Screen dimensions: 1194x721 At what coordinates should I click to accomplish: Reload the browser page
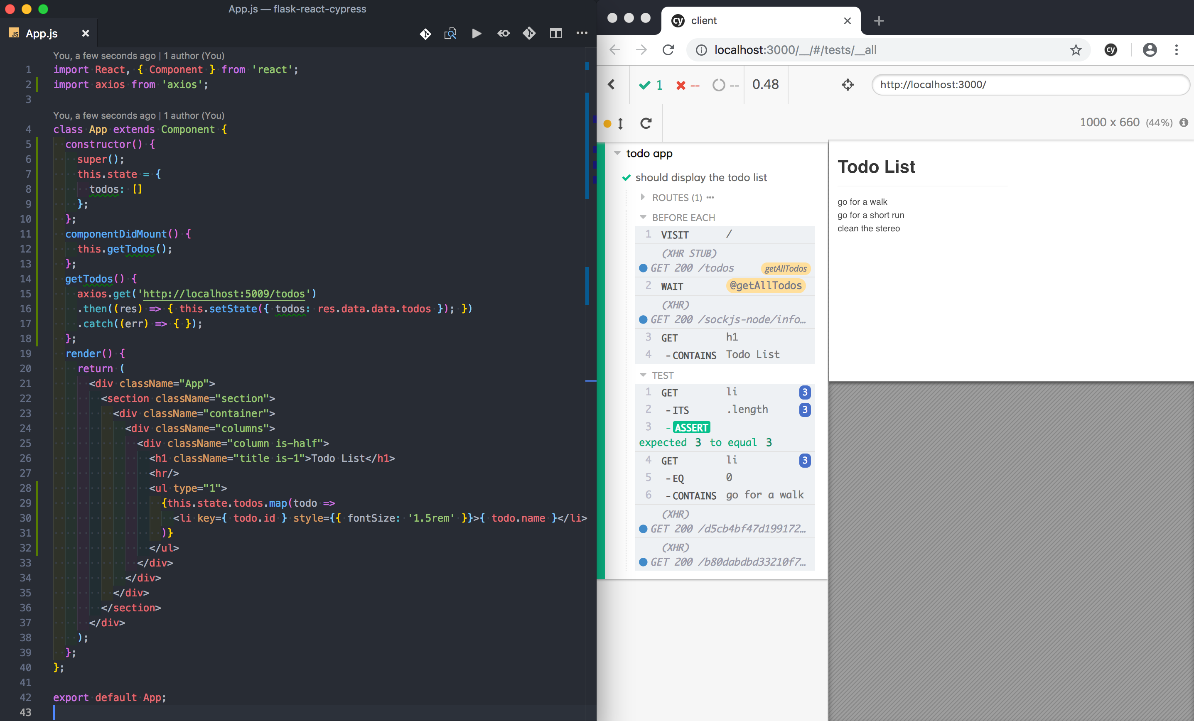(668, 49)
